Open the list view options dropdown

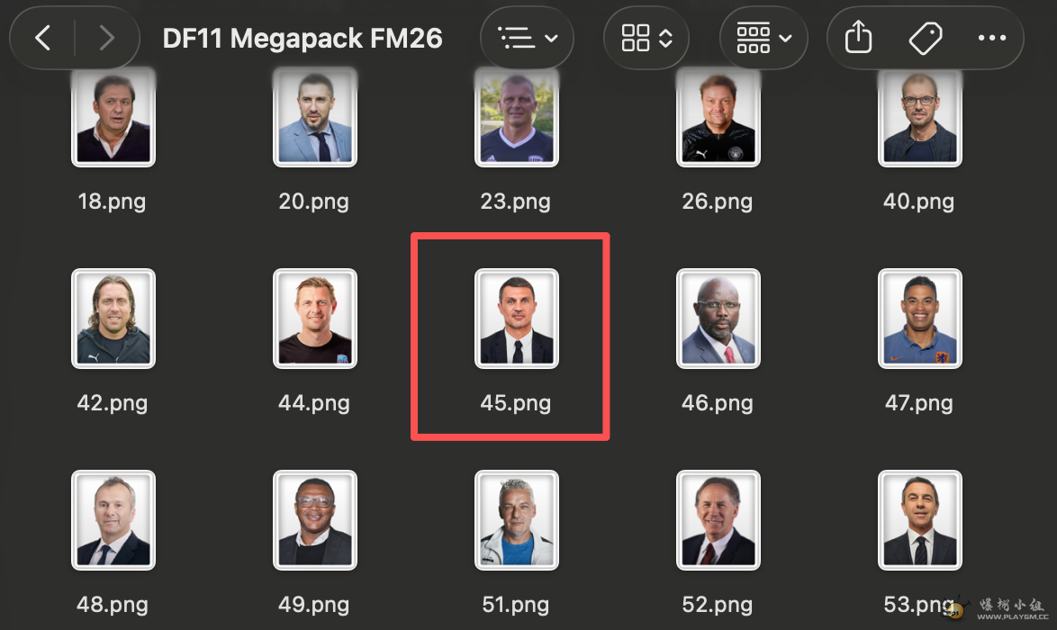[528, 38]
